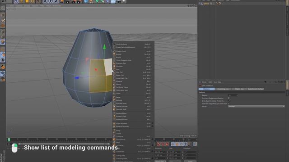289x162 pixels.
Task: Click the Camera object icon
Action: point(118,2)
